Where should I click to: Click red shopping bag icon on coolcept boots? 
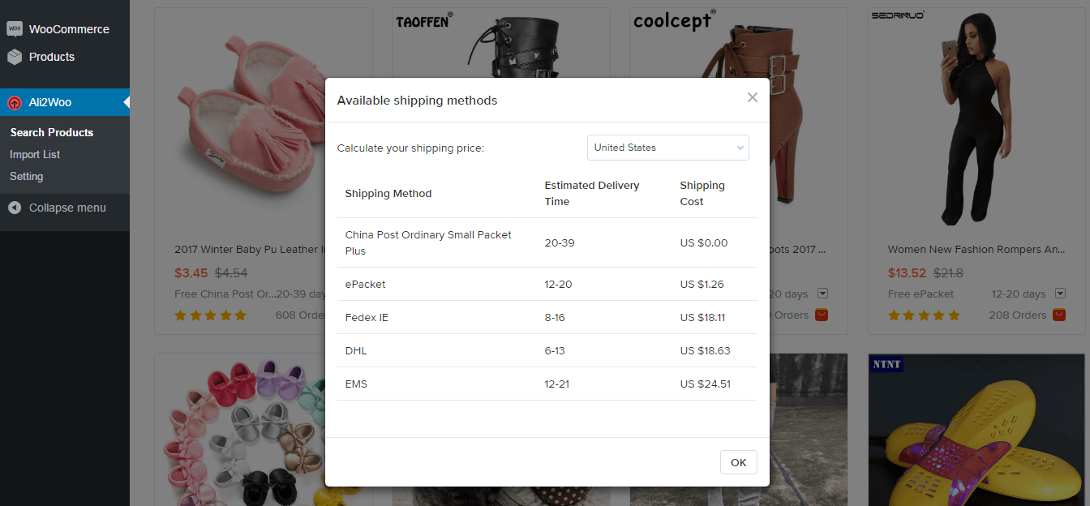click(x=822, y=315)
